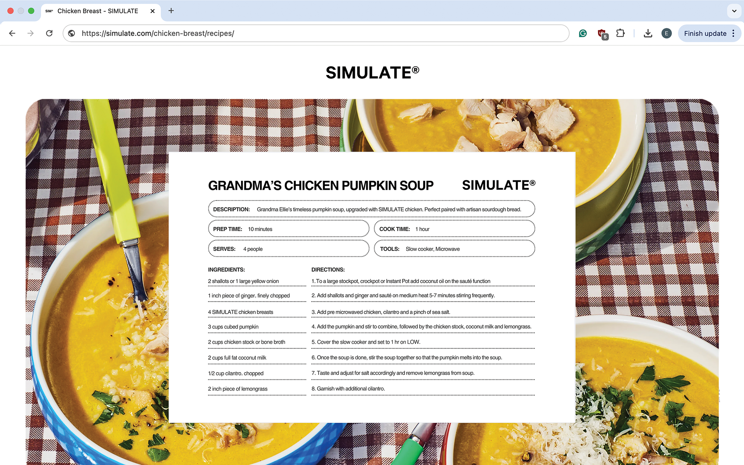Open the red shield ad blocker extension
744x465 pixels.
[602, 34]
